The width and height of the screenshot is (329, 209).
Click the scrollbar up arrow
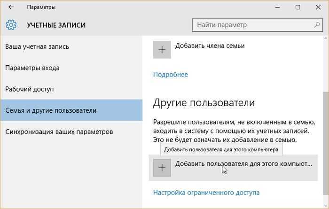click(326, 39)
